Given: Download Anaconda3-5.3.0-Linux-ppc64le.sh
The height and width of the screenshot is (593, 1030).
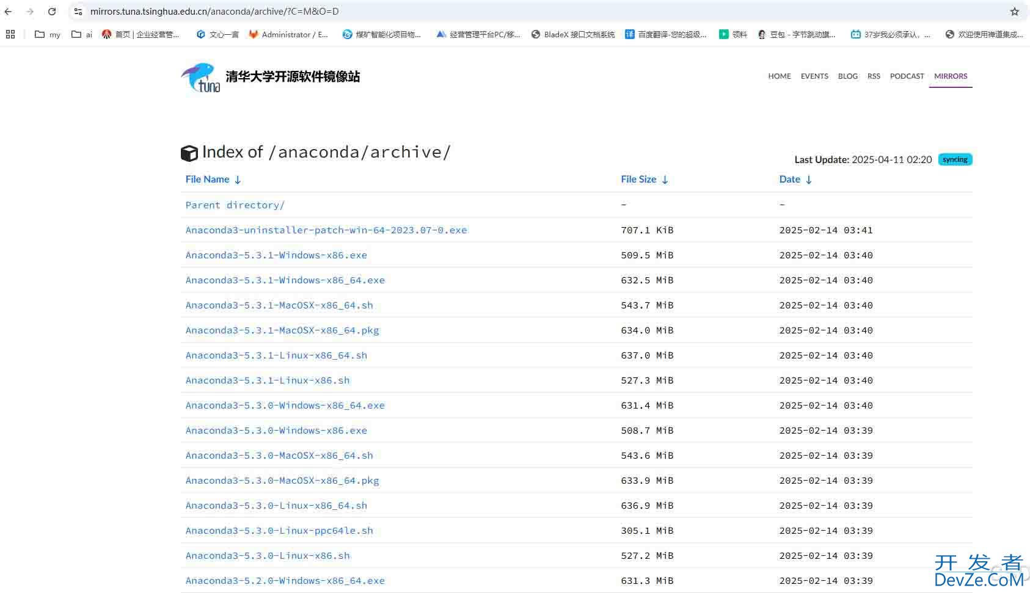Looking at the screenshot, I should (279, 531).
